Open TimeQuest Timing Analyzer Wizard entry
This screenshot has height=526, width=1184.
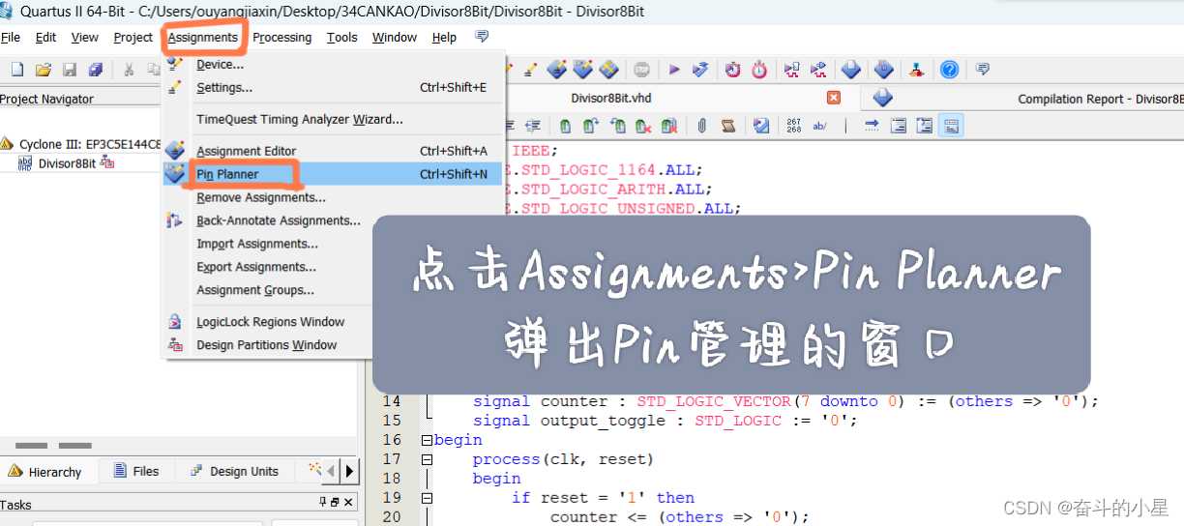(333, 120)
